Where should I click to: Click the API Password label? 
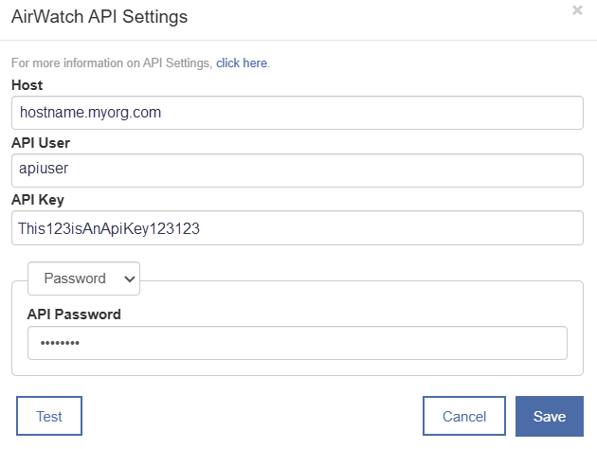[74, 314]
